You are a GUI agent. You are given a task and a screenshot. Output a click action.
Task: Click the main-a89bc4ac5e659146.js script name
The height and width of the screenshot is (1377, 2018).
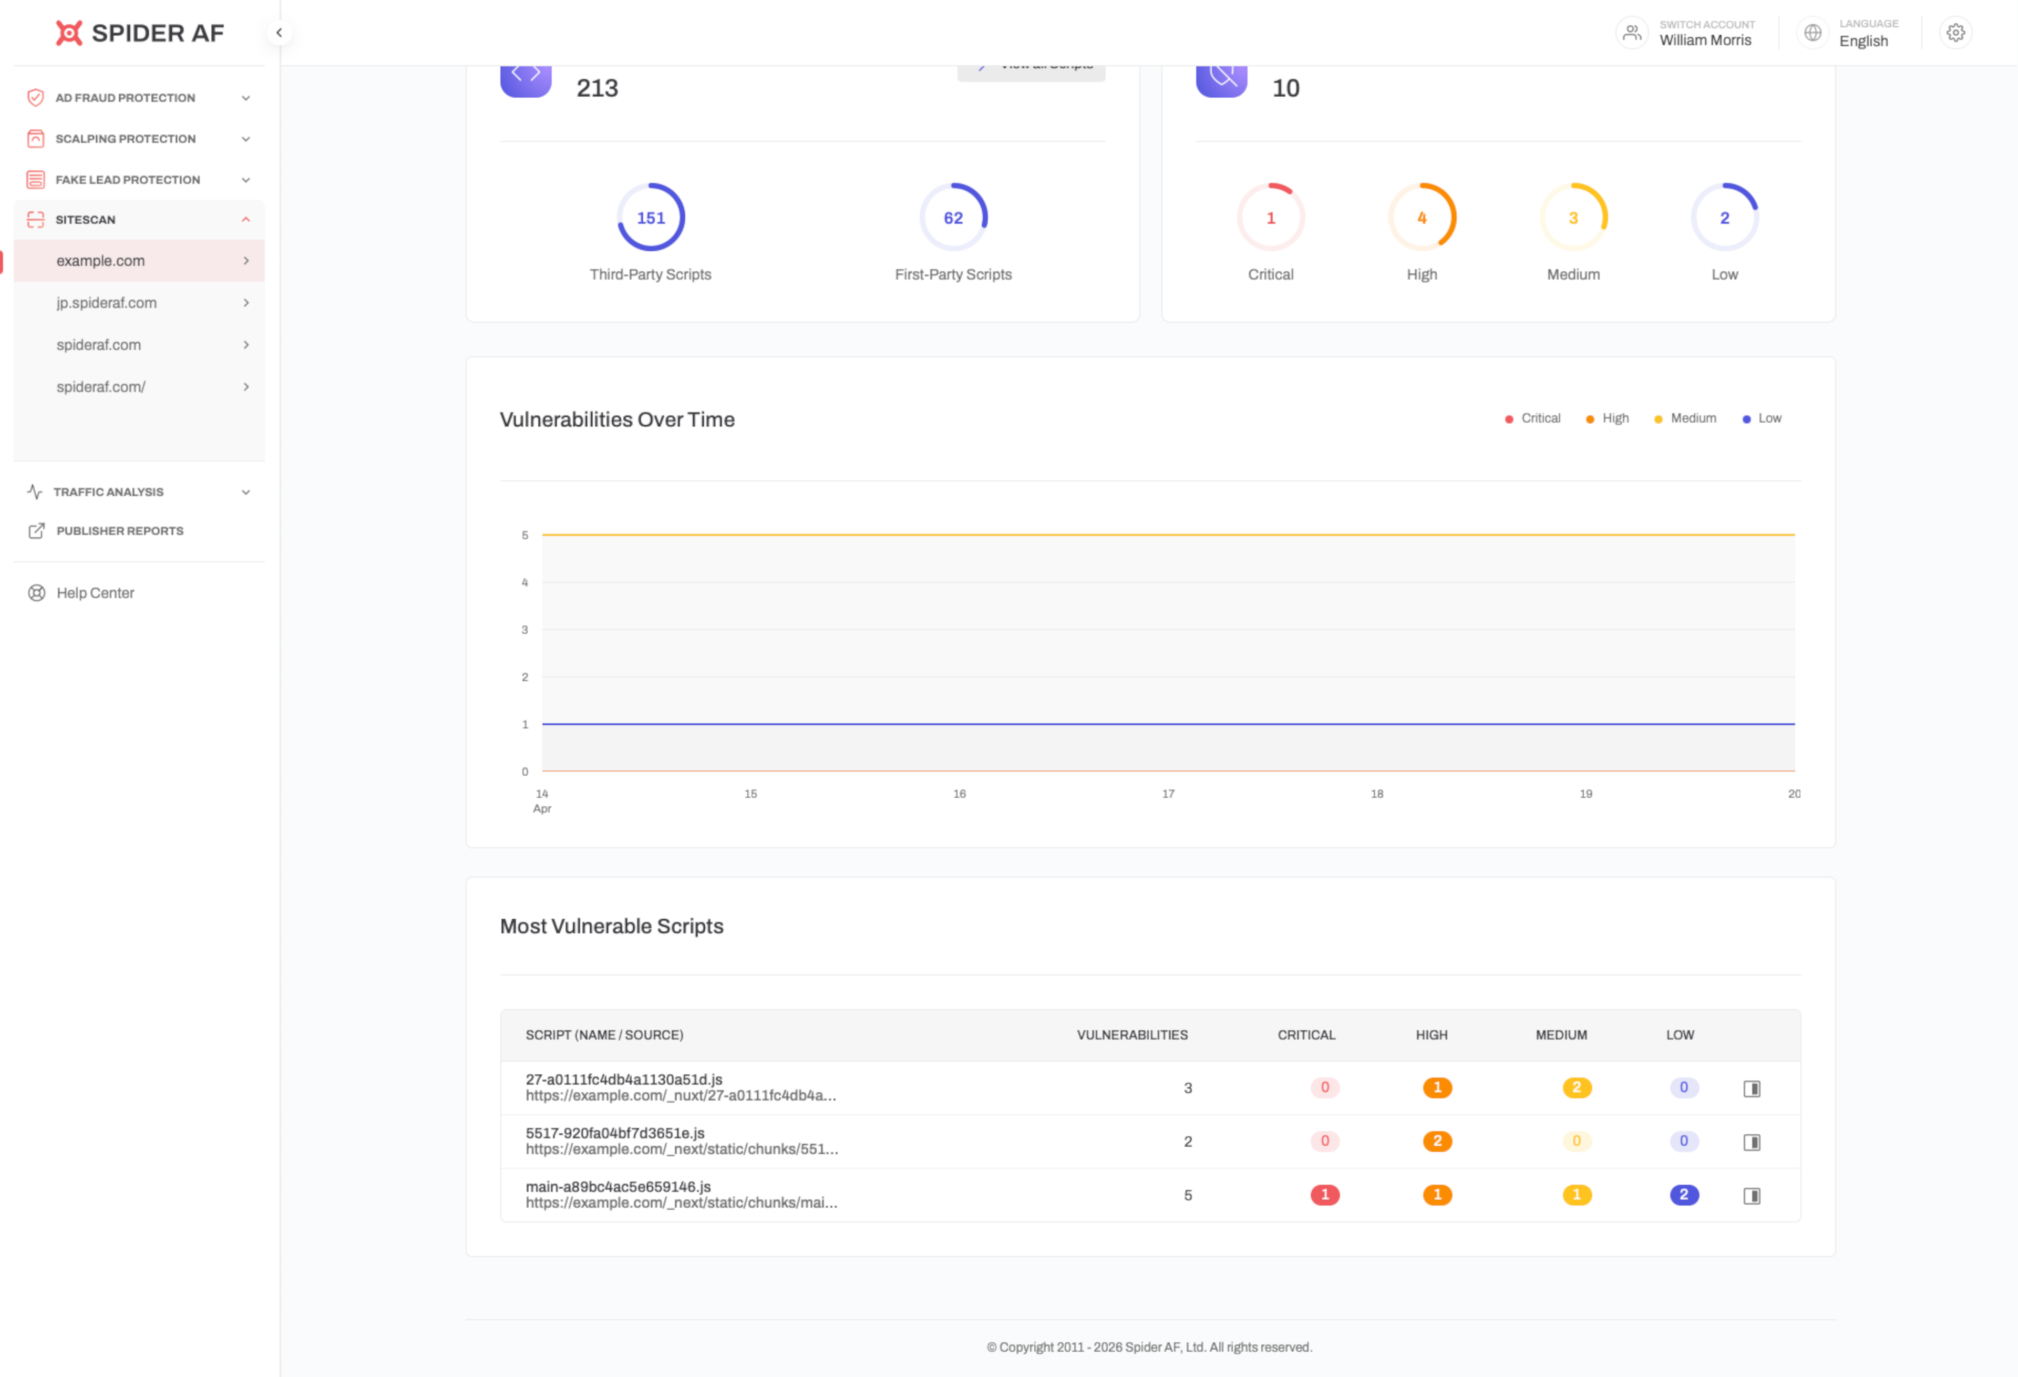(x=618, y=1188)
